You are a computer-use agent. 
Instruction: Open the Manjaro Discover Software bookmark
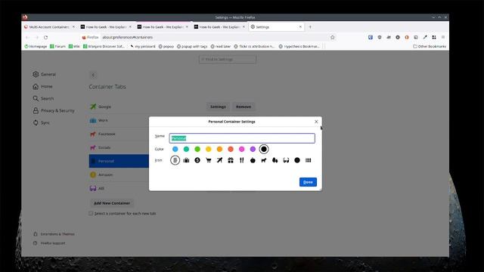click(104, 46)
